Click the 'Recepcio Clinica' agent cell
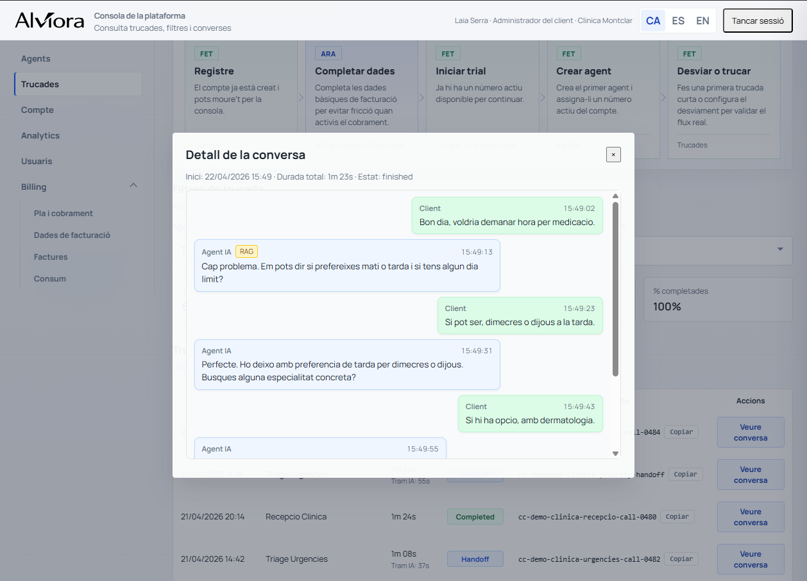The image size is (807, 581). pyautogui.click(x=296, y=517)
